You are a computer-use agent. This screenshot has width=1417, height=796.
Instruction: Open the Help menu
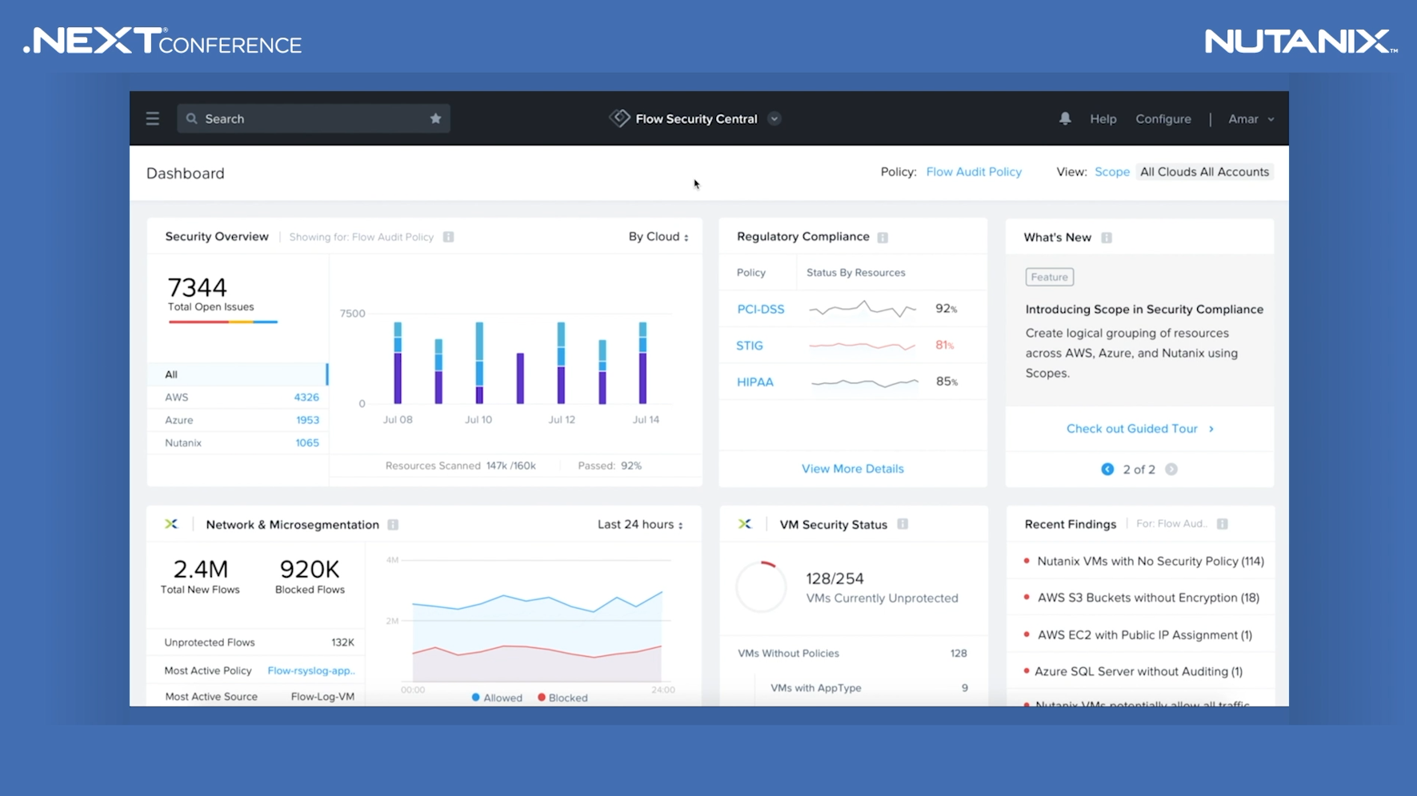tap(1103, 118)
